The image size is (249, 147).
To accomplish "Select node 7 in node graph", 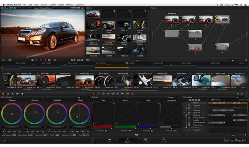I will (195, 48).
